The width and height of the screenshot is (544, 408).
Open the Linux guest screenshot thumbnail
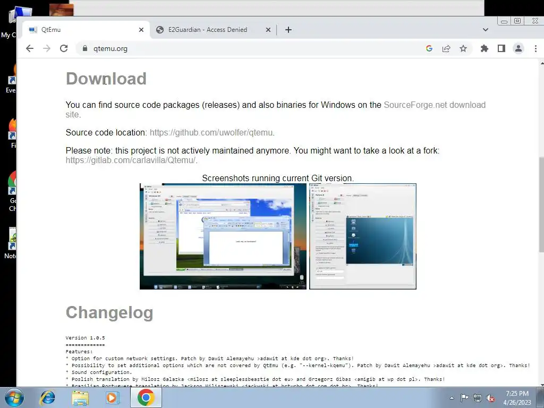[362, 236]
